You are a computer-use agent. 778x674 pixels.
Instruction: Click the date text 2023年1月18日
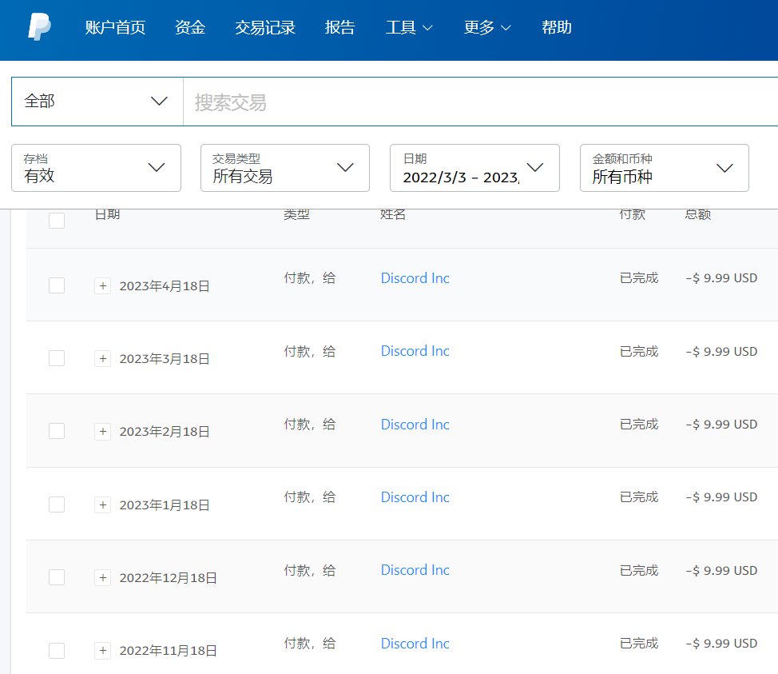point(165,505)
